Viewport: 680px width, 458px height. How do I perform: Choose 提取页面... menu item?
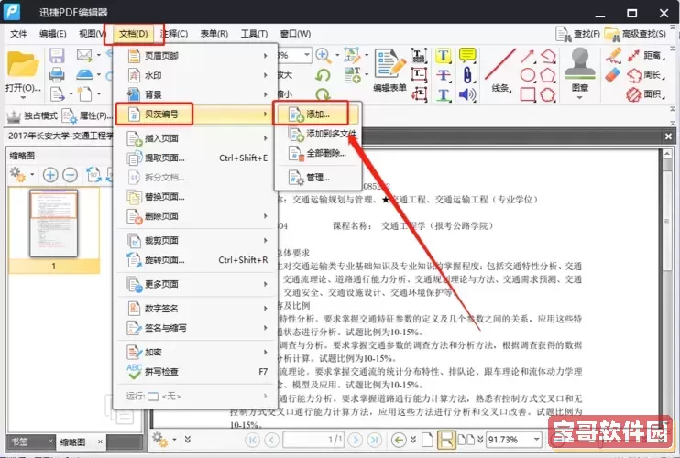[196, 158]
